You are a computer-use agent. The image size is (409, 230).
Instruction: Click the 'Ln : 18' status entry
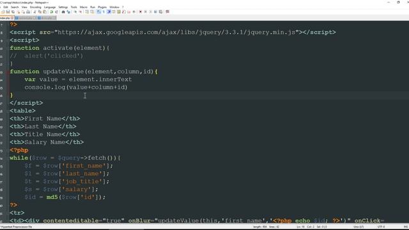[300, 227]
